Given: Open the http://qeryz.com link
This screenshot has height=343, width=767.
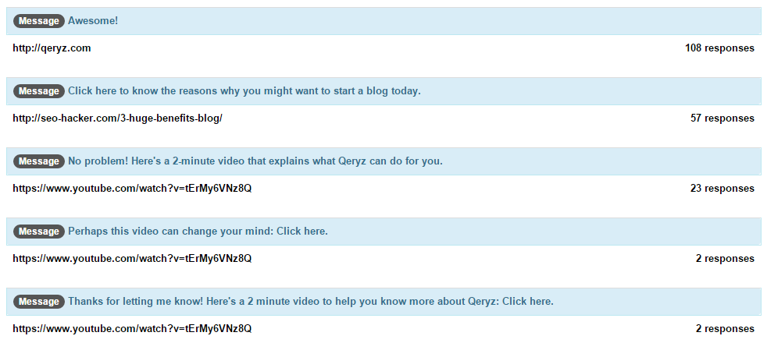Looking at the screenshot, I should click(x=52, y=48).
